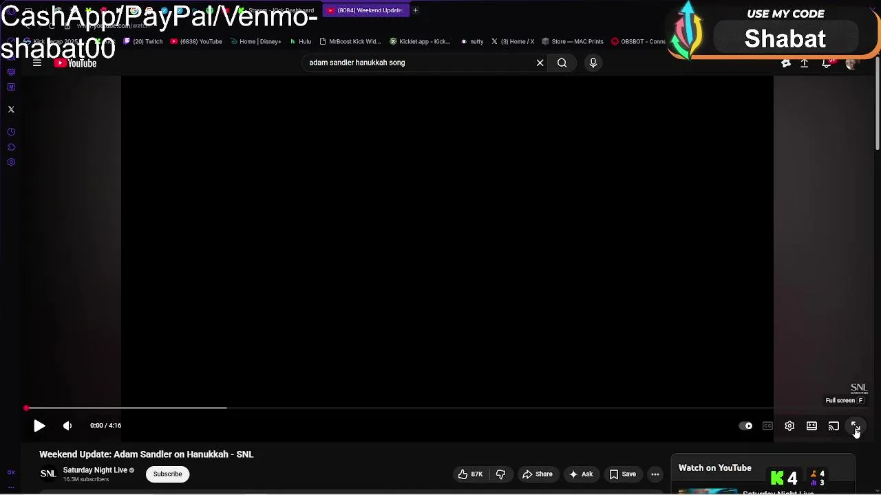Click the SNL channel avatar

point(48,474)
